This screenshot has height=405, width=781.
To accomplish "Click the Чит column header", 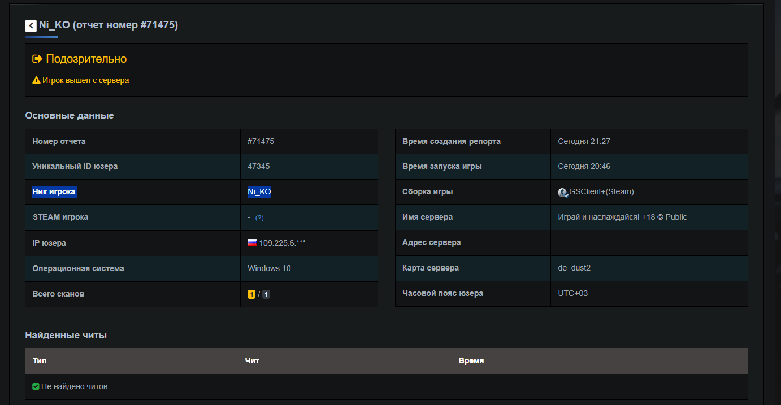I will point(252,360).
